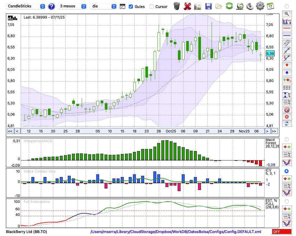Click the red OFF button
Image resolution: width=296 pixels, height=236 pixels.
[282, 232]
